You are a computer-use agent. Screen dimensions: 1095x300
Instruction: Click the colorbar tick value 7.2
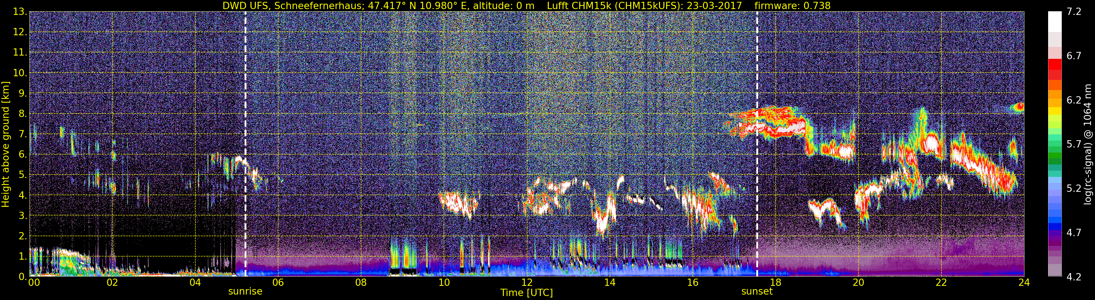coord(1074,12)
